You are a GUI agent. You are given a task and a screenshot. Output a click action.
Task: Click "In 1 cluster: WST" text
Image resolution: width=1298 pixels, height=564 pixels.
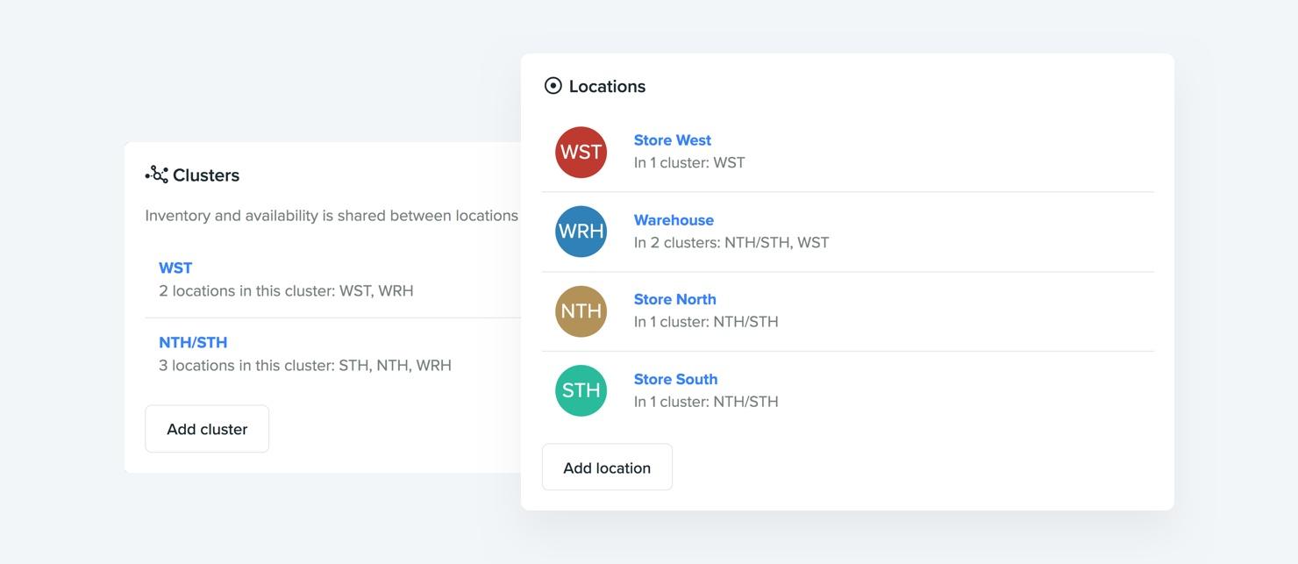click(688, 163)
